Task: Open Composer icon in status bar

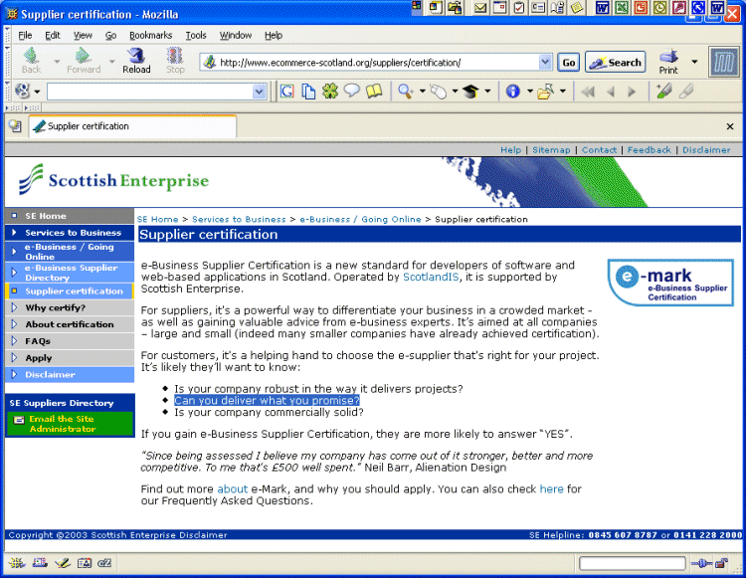Action: point(63,563)
